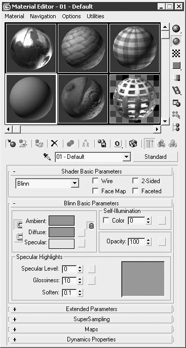Enable the Wire checkbox
This screenshot has height=348, width=186.
pos(95,181)
